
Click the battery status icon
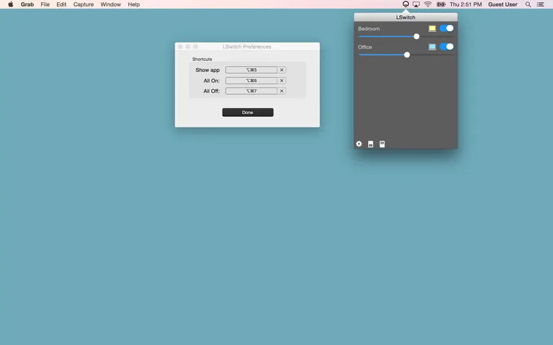point(441,4)
